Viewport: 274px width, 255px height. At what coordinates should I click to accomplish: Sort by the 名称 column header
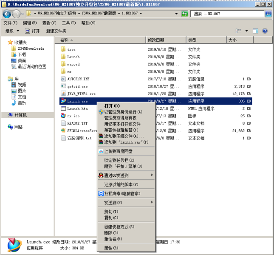coord(100,40)
